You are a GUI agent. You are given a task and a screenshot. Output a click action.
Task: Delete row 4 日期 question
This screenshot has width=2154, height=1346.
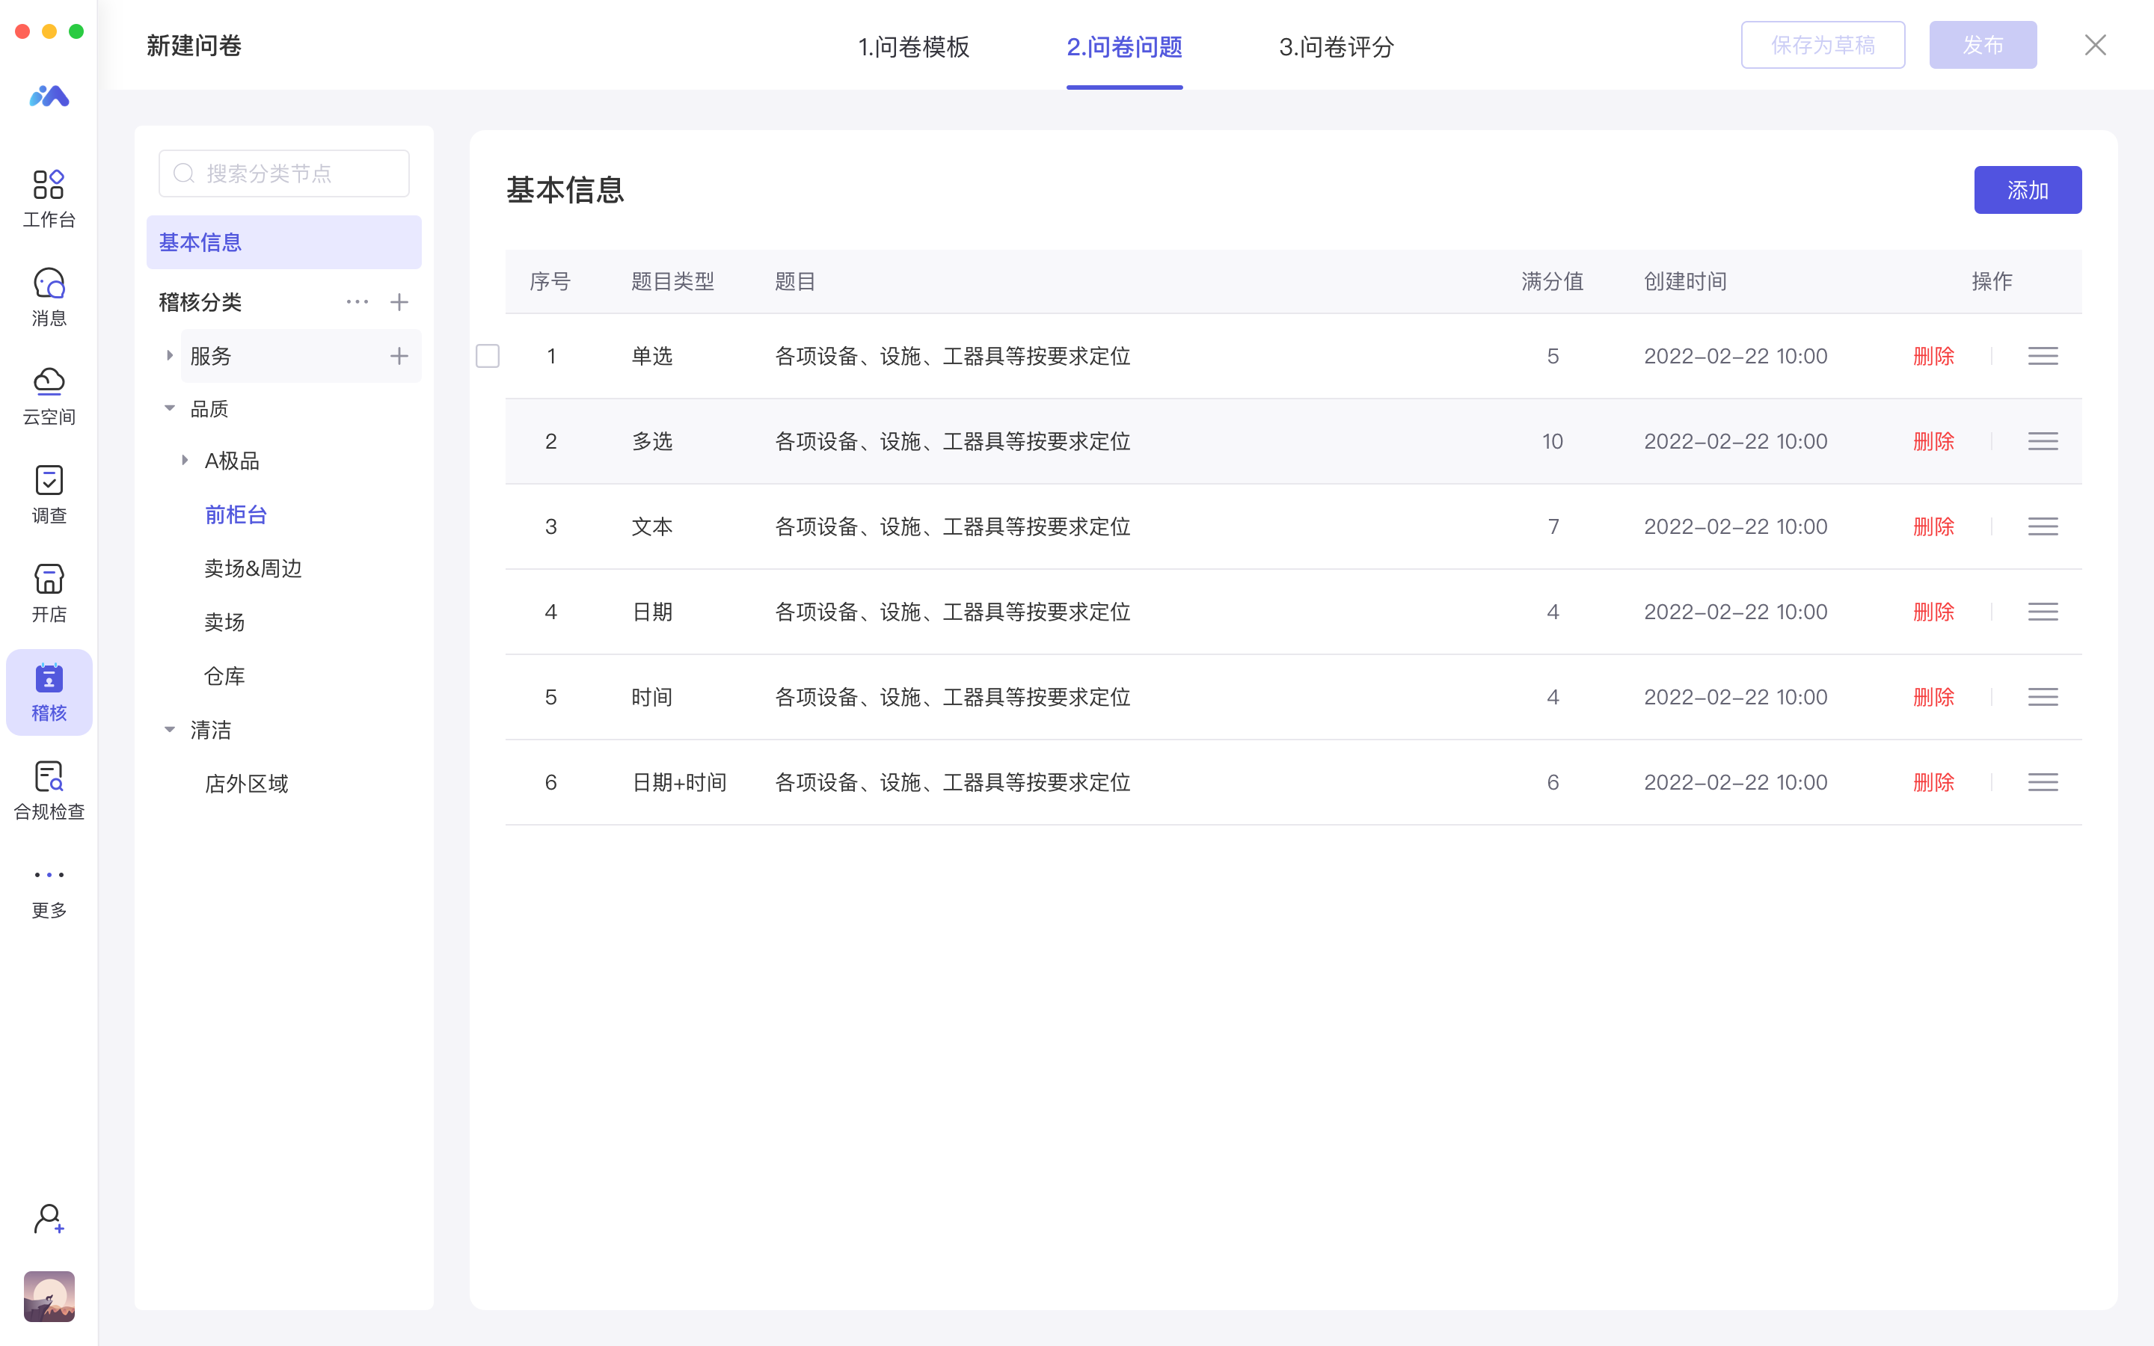point(1933,612)
